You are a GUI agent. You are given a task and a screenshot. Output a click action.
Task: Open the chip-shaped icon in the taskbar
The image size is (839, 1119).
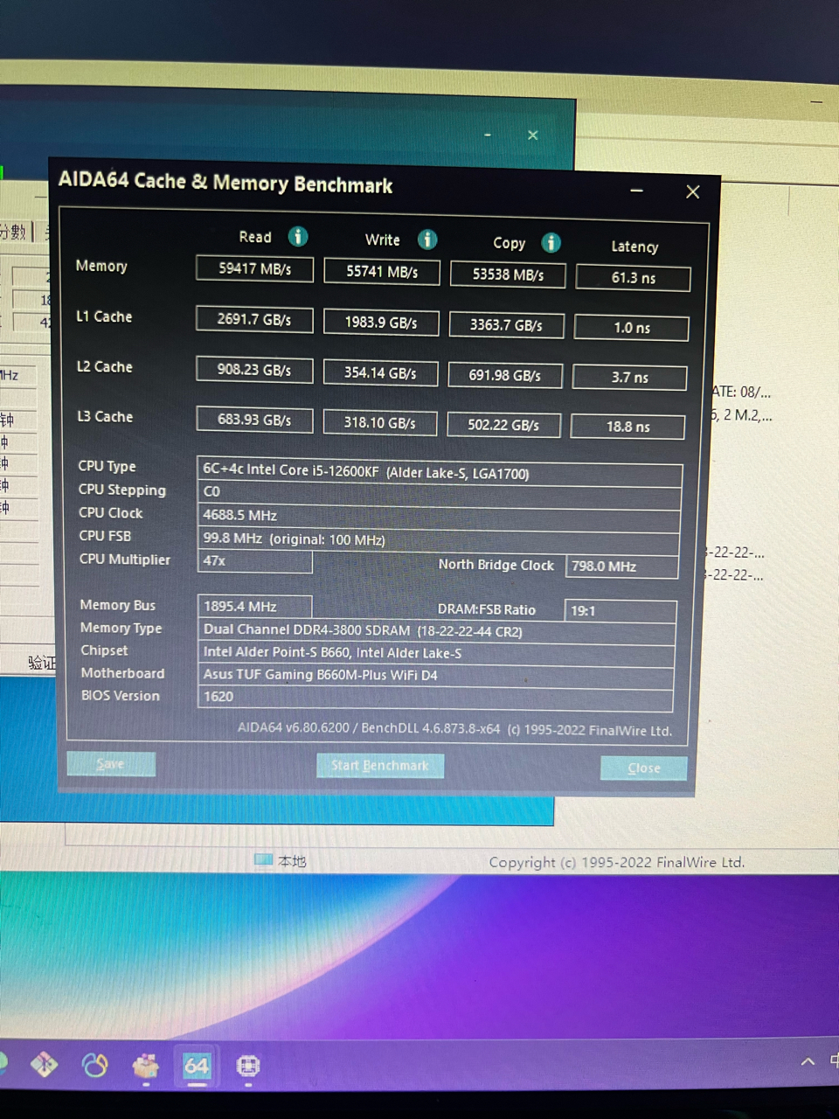point(248,1066)
